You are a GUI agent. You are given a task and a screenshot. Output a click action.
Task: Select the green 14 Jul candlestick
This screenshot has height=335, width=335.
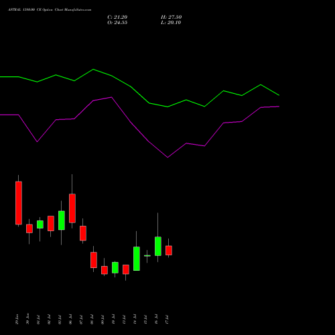coord(137,259)
